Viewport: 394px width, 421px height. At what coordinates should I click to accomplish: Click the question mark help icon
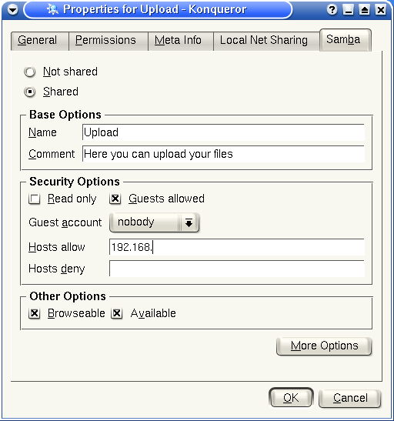(x=332, y=10)
